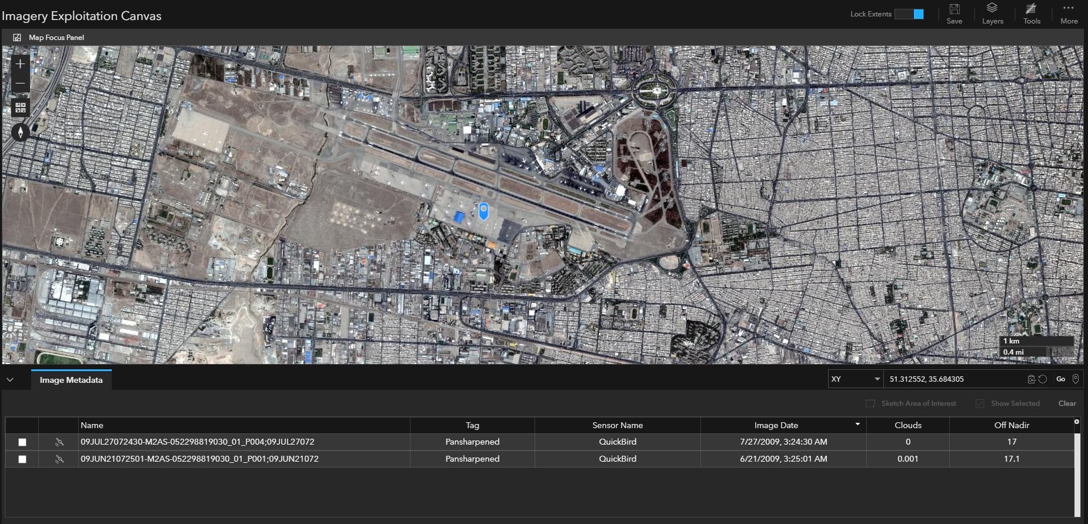1088x524 pixels.
Task: Collapse the Image Metadata panel chevron
Action: 10,380
